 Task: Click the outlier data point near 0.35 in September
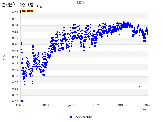click(139, 86)
